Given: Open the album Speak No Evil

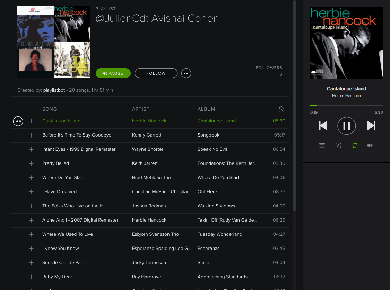Looking at the screenshot, I should coord(212,149).
